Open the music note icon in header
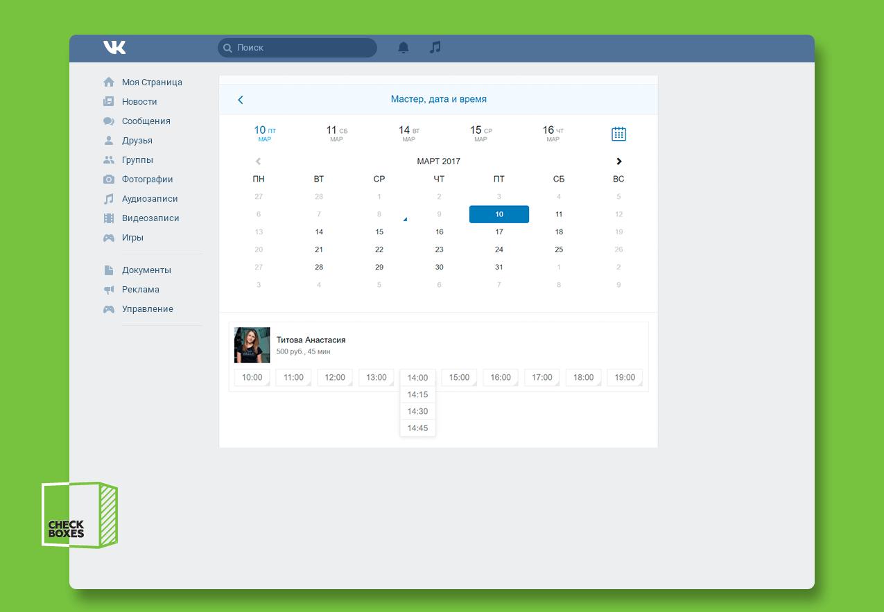Image resolution: width=884 pixels, height=612 pixels. [x=435, y=48]
